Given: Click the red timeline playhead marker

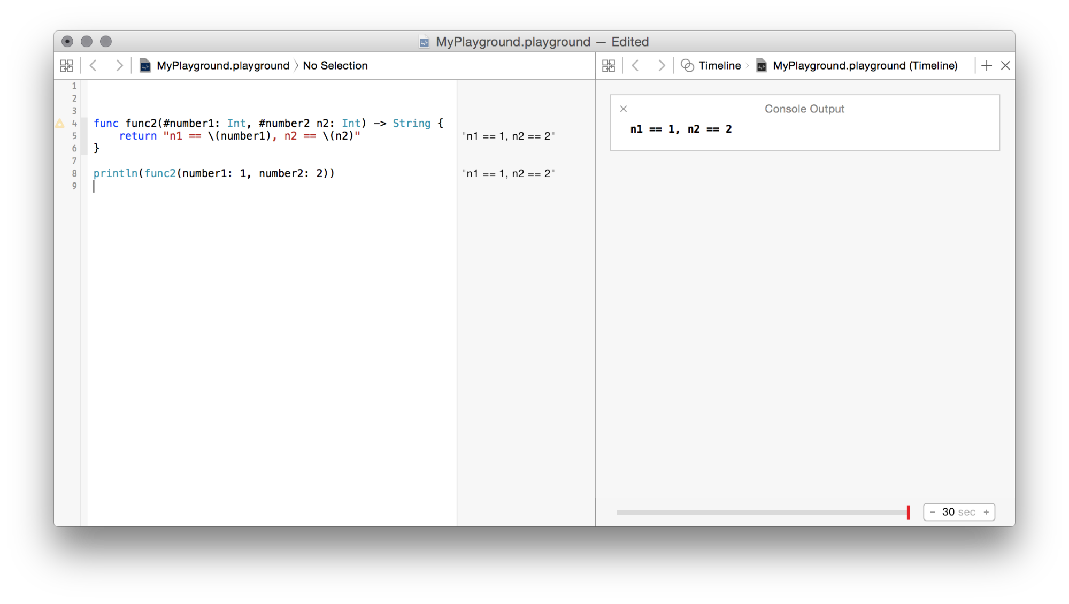Looking at the screenshot, I should tap(908, 513).
